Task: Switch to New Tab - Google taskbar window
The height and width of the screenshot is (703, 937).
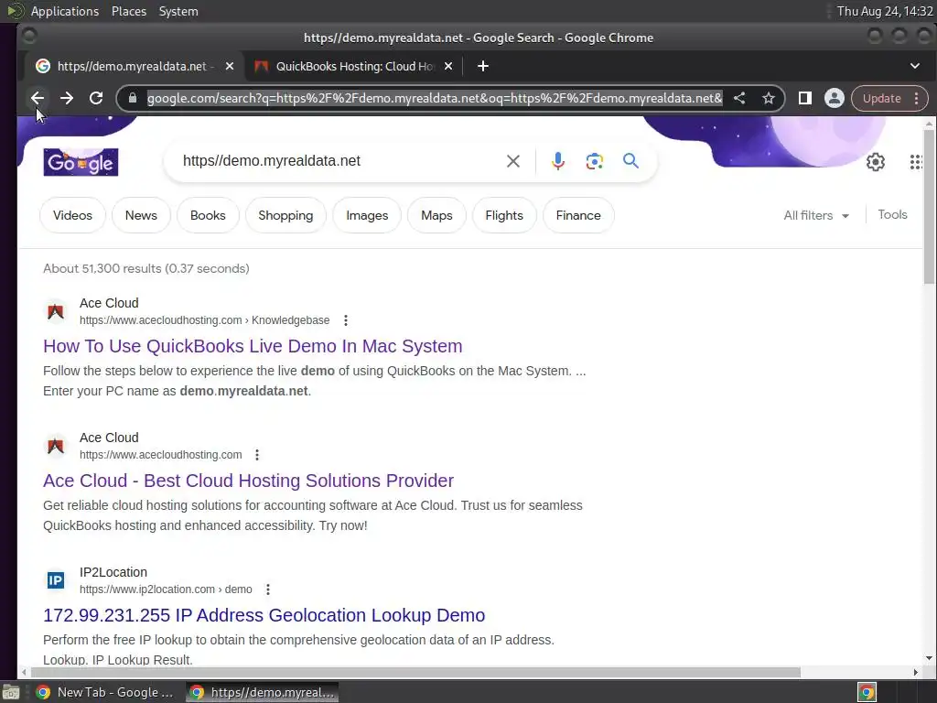Action: pyautogui.click(x=104, y=692)
